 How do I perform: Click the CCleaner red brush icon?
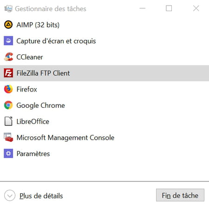8,57
